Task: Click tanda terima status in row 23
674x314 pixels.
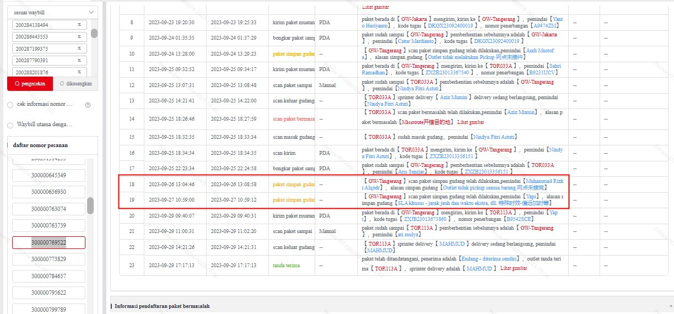Action: 287,266
